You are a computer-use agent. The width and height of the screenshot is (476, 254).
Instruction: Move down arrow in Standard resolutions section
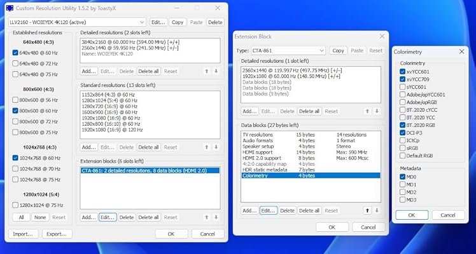tap(216, 147)
